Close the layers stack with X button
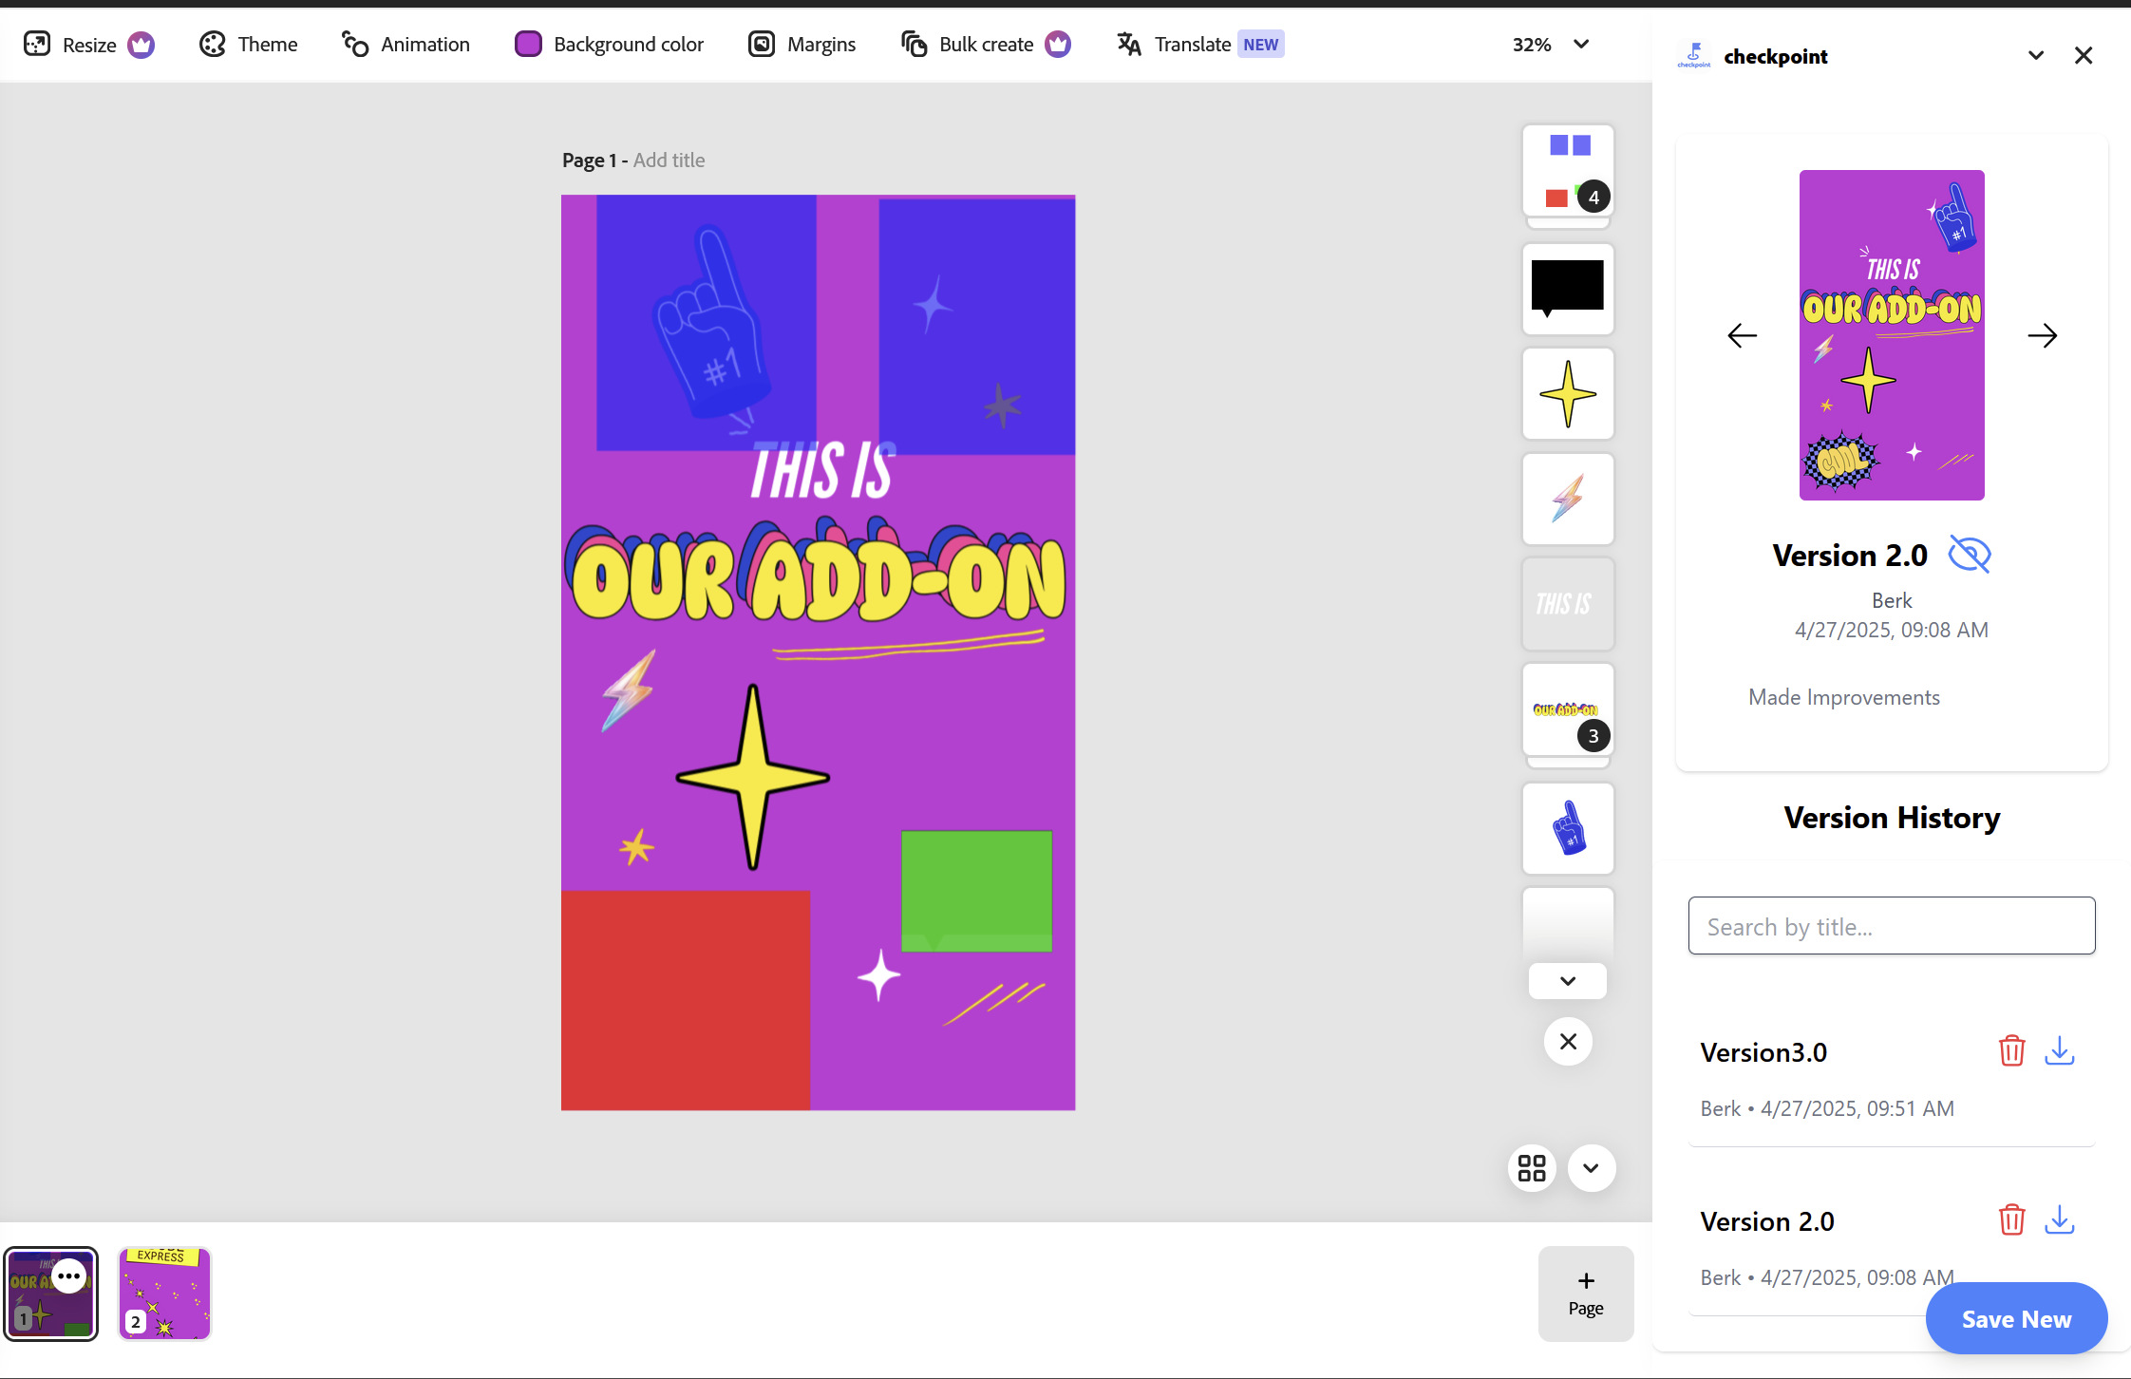The height and width of the screenshot is (1379, 2131). pos(1568,1042)
